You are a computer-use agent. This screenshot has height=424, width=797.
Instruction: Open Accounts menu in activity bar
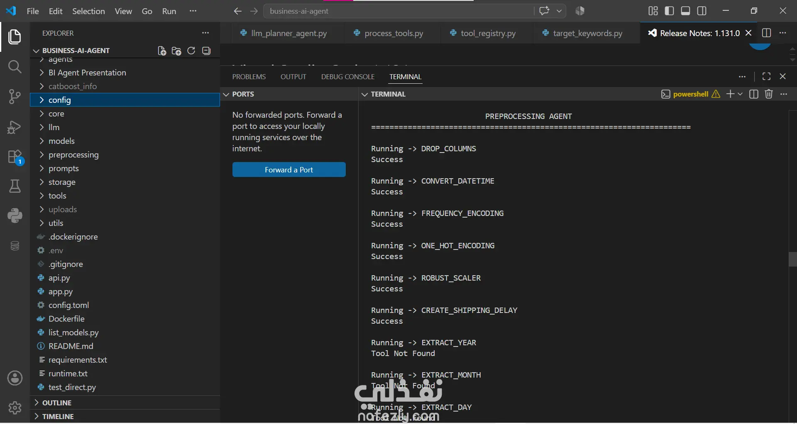click(x=15, y=378)
